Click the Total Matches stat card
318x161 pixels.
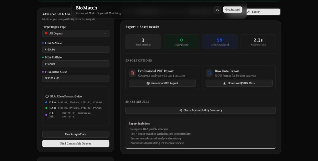pos(143,41)
